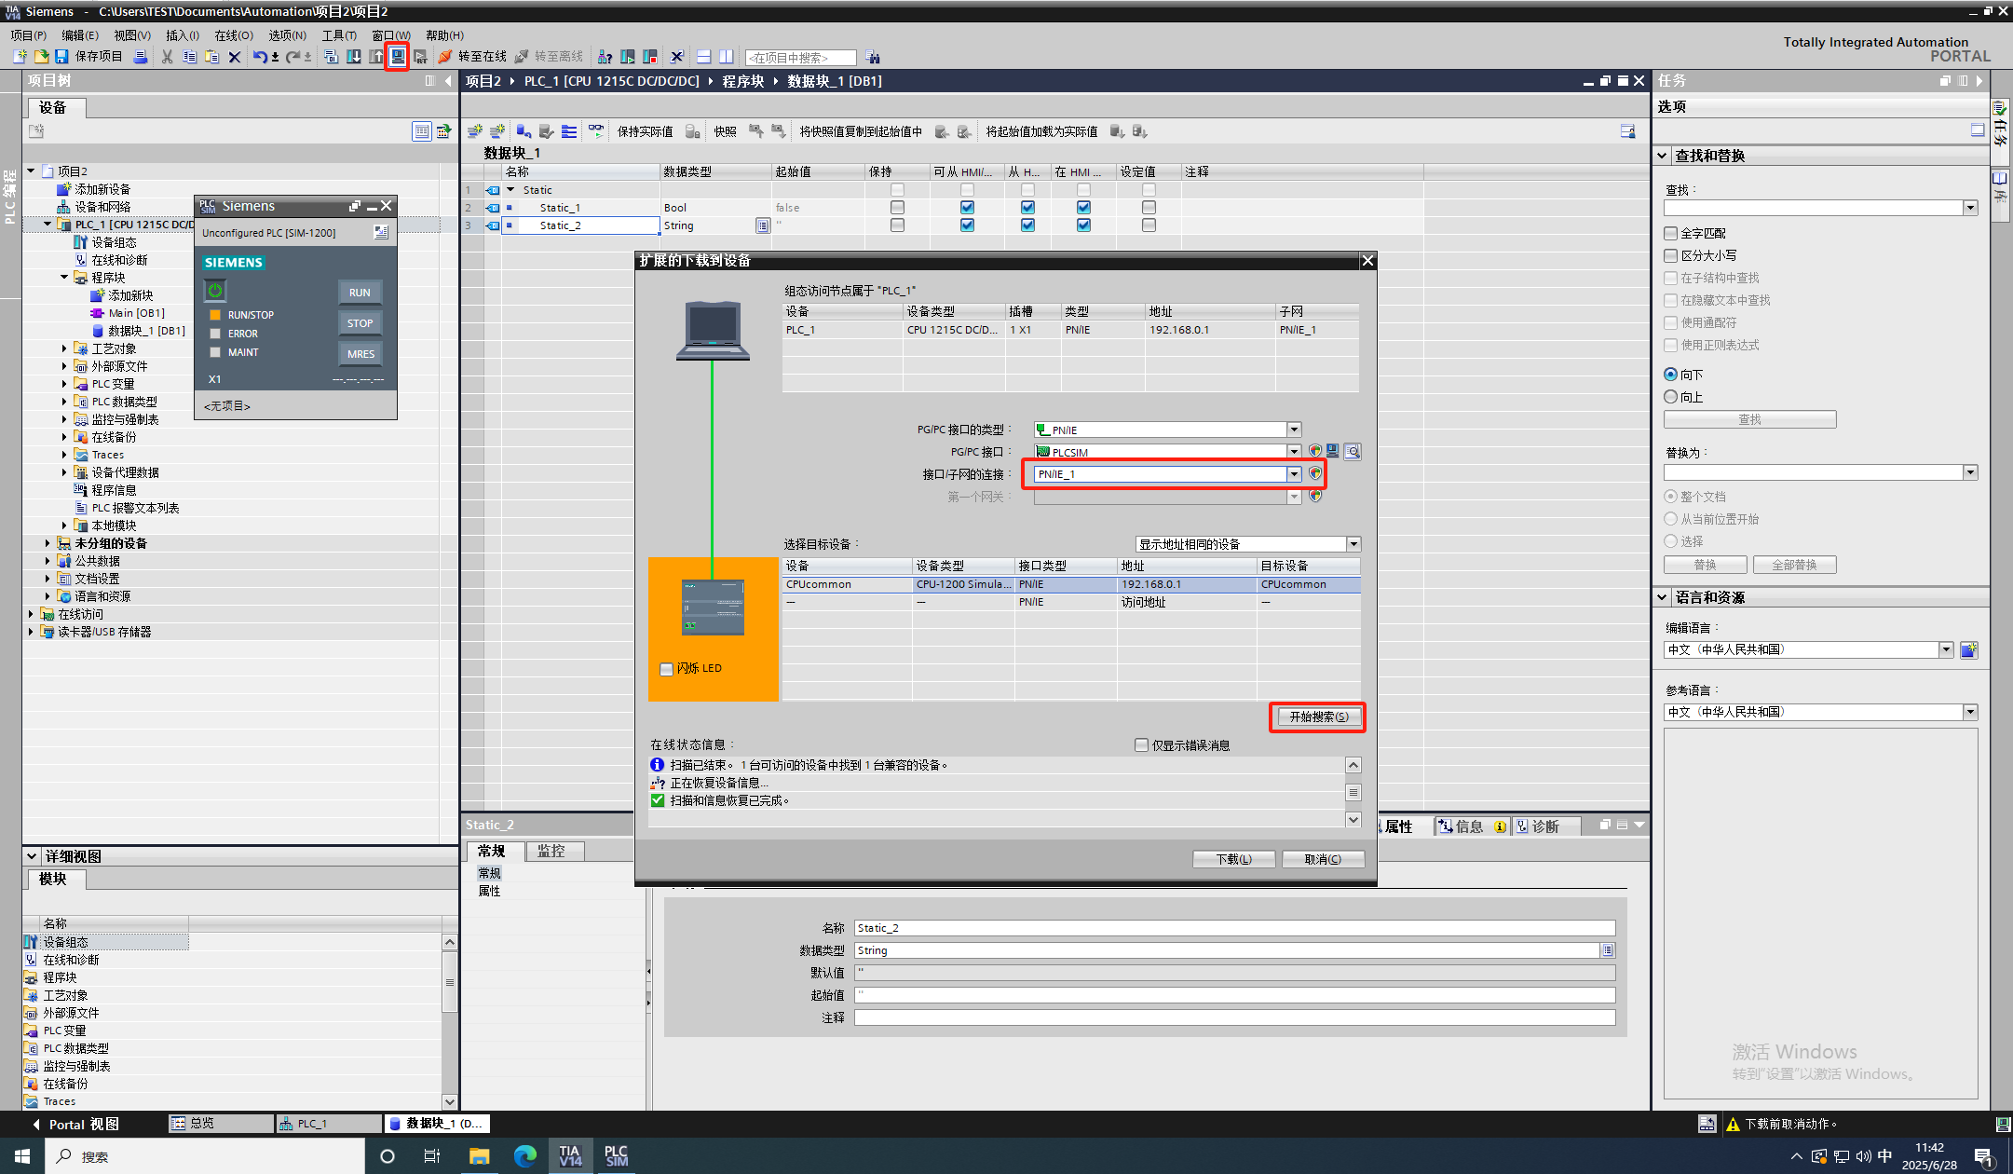Split editor space horizontally icon
Image resolution: width=2013 pixels, height=1174 pixels.
coord(703,57)
